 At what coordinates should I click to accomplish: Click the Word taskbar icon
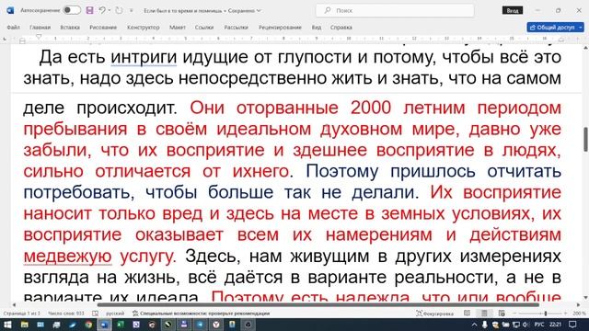[104, 325]
